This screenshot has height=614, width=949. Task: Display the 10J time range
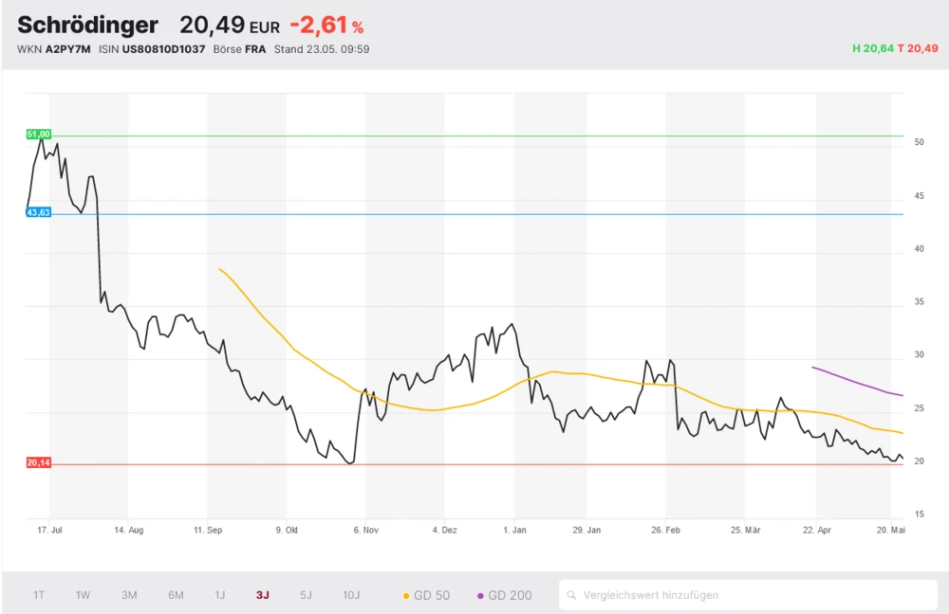click(351, 595)
